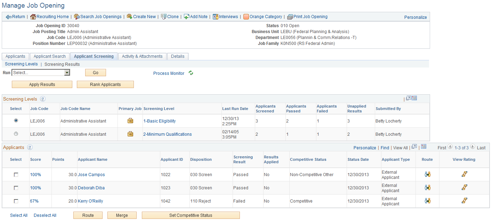Viewport: 493px width, 221px height.
Task: Refresh the Process Monitor status
Action: [x=191, y=73]
